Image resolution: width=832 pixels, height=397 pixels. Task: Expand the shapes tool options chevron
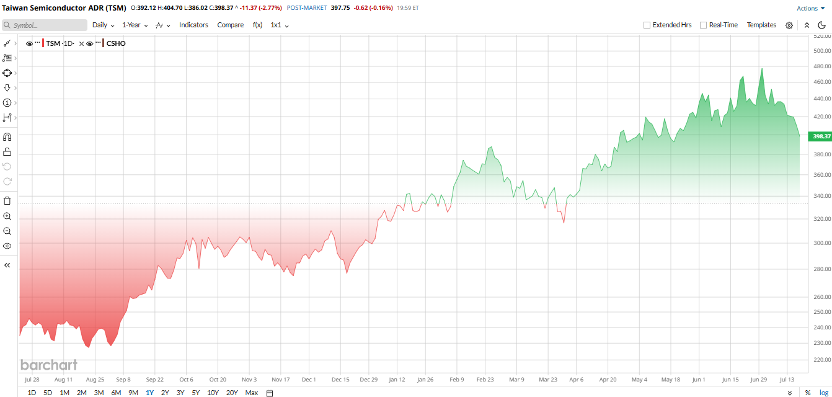[15, 73]
